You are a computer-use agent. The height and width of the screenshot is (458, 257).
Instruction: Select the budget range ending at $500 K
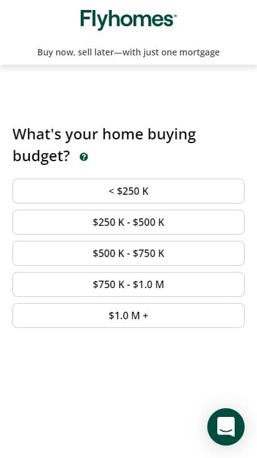click(x=128, y=222)
